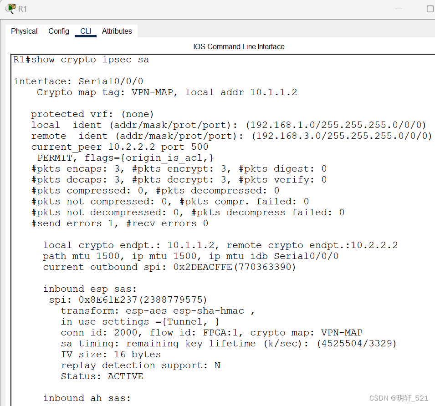
Task: Click the 'path mtu 1500' line
Action: (190, 256)
